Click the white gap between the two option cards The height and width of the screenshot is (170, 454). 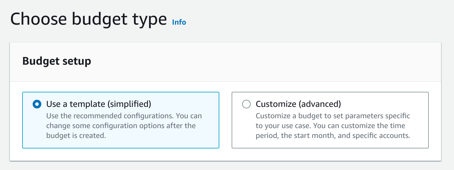(x=225, y=120)
